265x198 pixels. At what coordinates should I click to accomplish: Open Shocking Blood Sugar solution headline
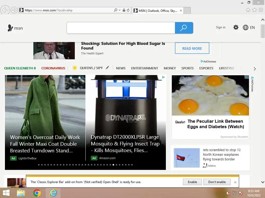(x=123, y=46)
